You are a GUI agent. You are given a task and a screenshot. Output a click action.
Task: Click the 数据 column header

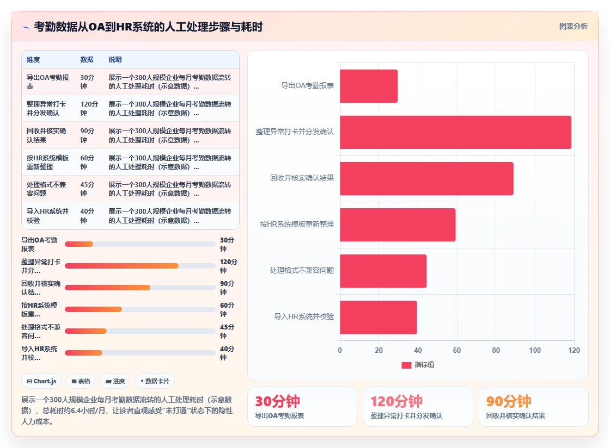[87, 60]
